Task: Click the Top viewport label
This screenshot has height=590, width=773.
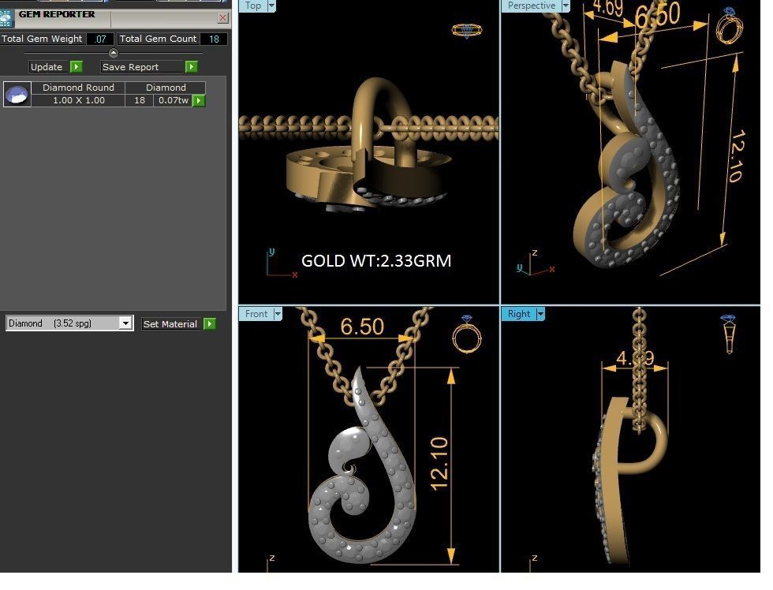Action: tap(253, 6)
